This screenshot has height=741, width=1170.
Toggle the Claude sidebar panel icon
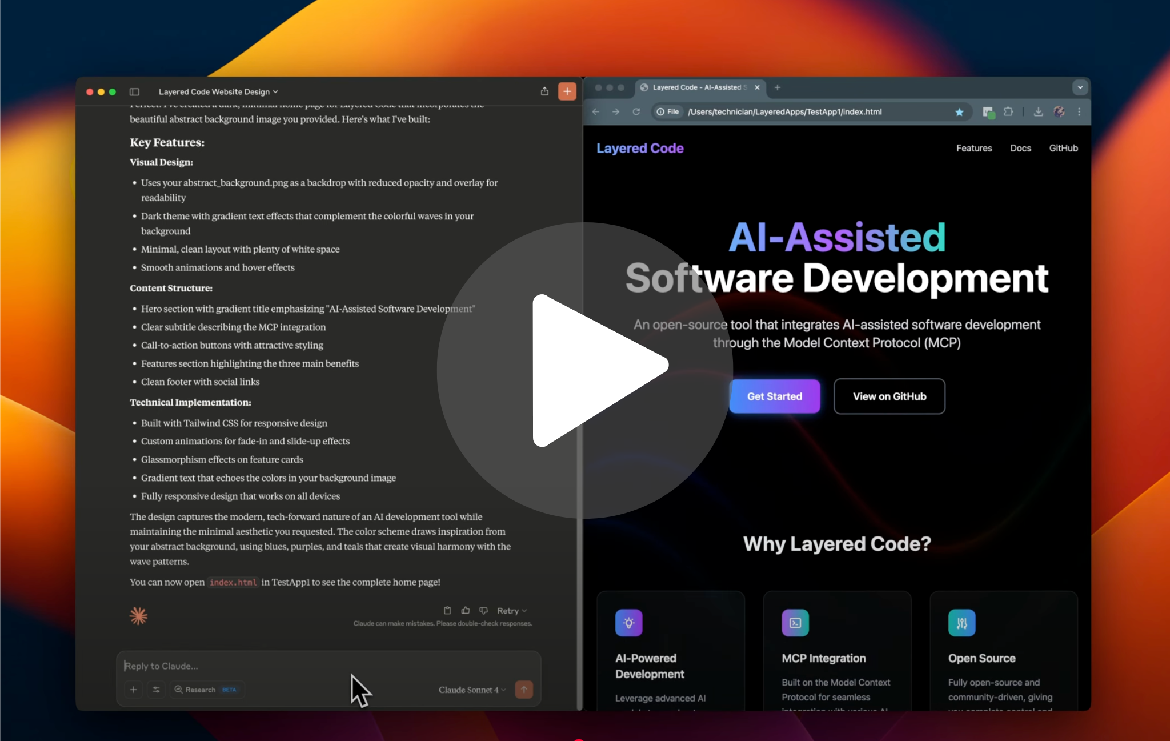[x=134, y=91]
